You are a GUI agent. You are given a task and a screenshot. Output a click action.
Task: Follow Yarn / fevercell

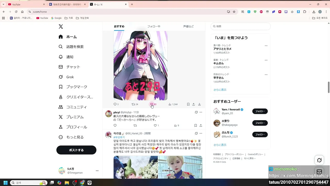click(x=260, y=111)
